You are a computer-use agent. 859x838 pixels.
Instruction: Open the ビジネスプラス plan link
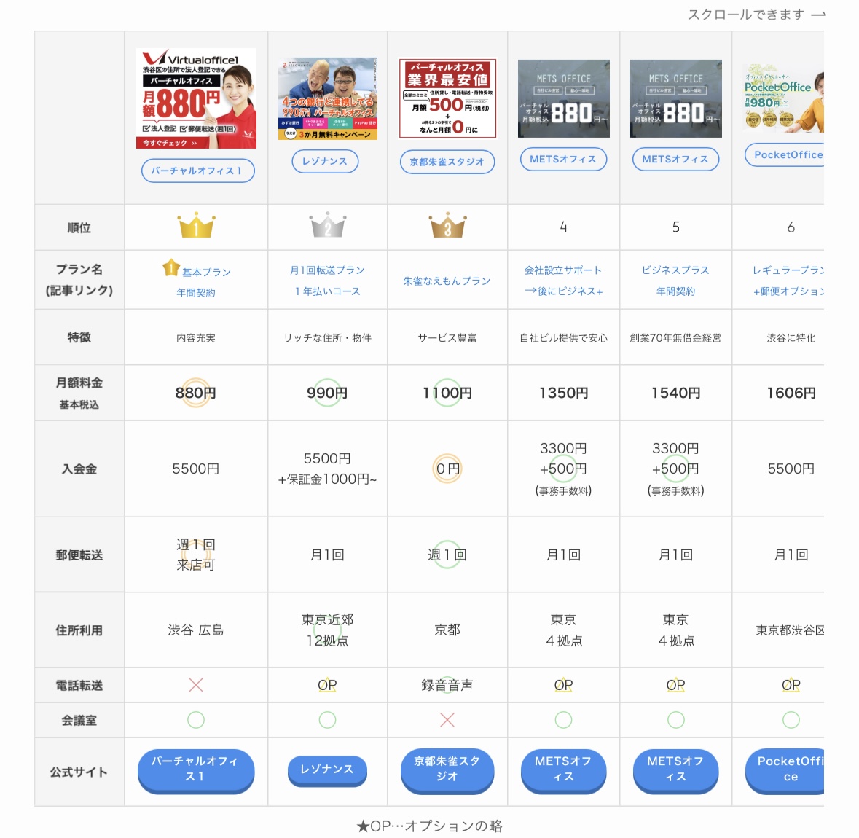(675, 270)
